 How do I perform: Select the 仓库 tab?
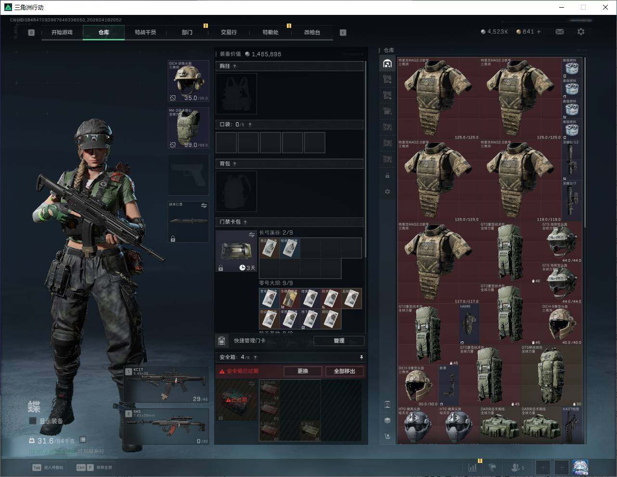[104, 32]
